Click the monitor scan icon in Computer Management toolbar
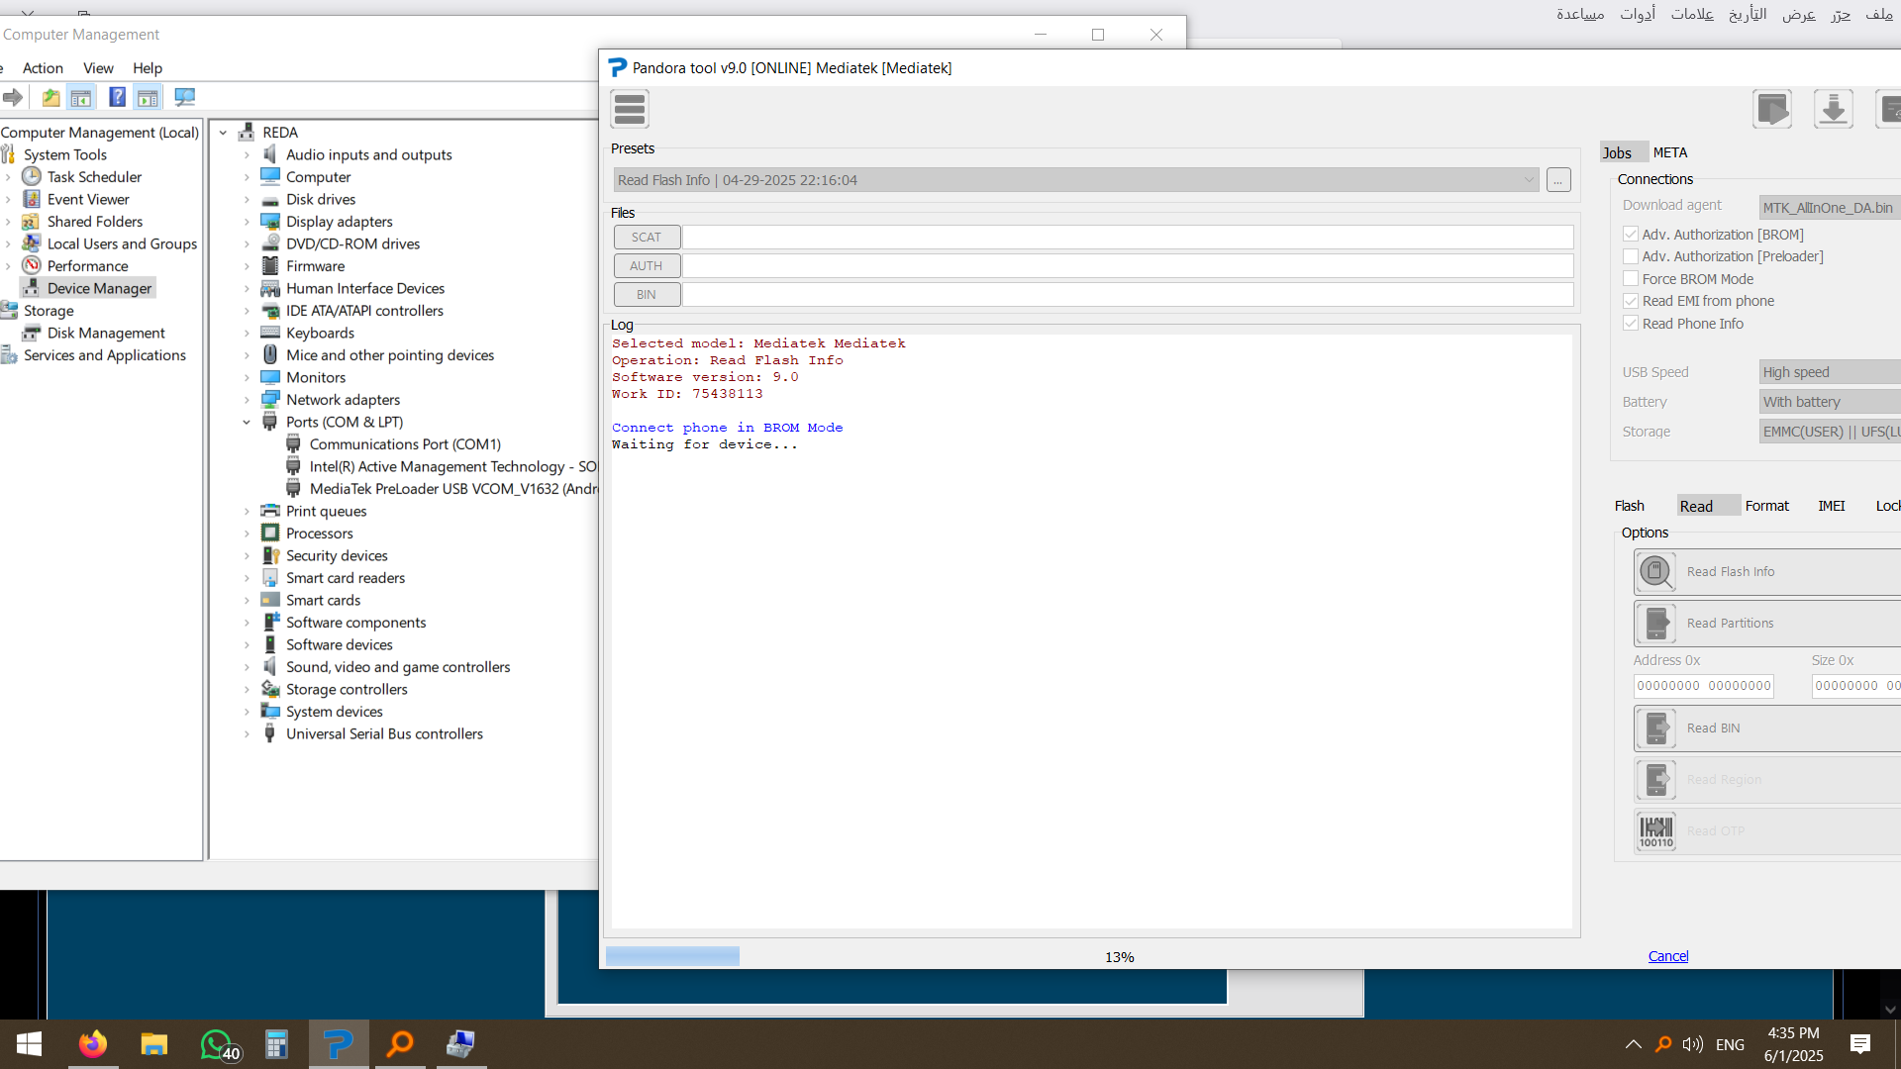The image size is (1901, 1069). [x=184, y=97]
